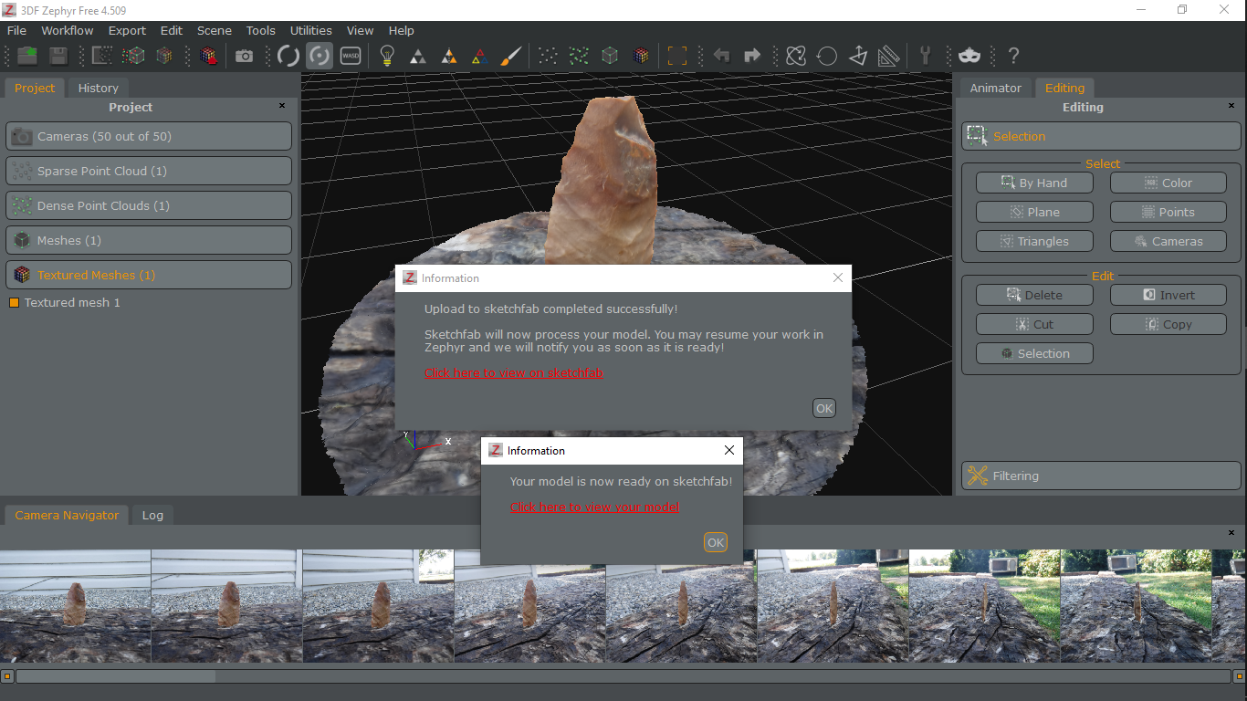The image size is (1247, 701).
Task: Enable Triangles selection mode
Action: point(1034,240)
